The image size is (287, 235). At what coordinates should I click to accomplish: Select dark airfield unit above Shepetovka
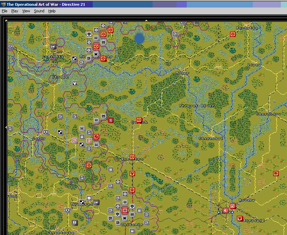pos(75,223)
